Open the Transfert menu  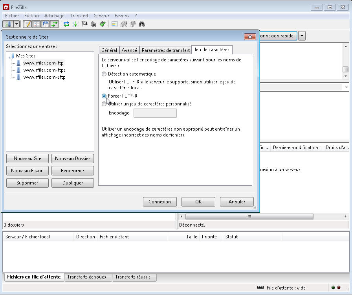click(79, 16)
